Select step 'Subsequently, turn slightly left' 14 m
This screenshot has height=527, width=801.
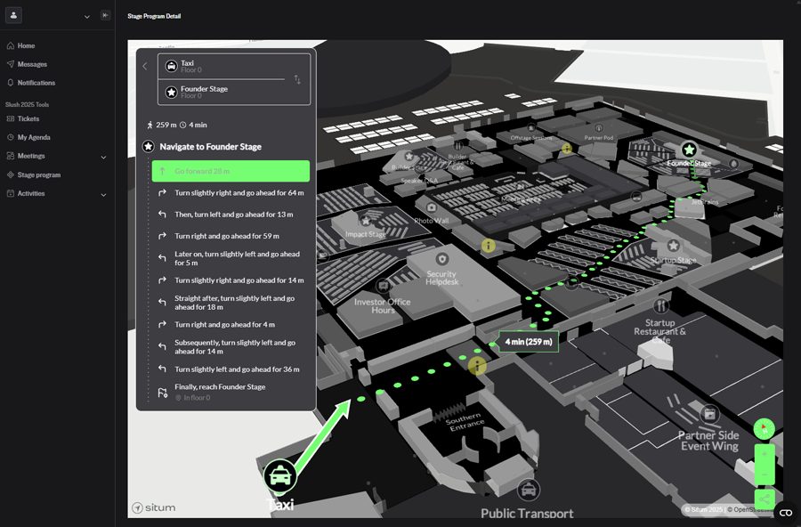[x=231, y=347]
